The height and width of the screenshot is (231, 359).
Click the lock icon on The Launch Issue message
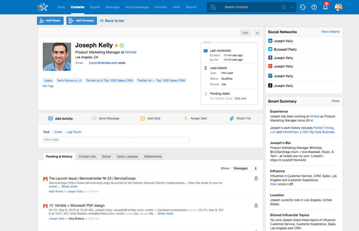256,178
